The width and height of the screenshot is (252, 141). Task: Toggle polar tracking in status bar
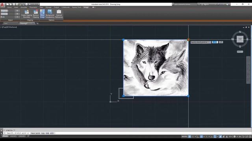click(201, 137)
